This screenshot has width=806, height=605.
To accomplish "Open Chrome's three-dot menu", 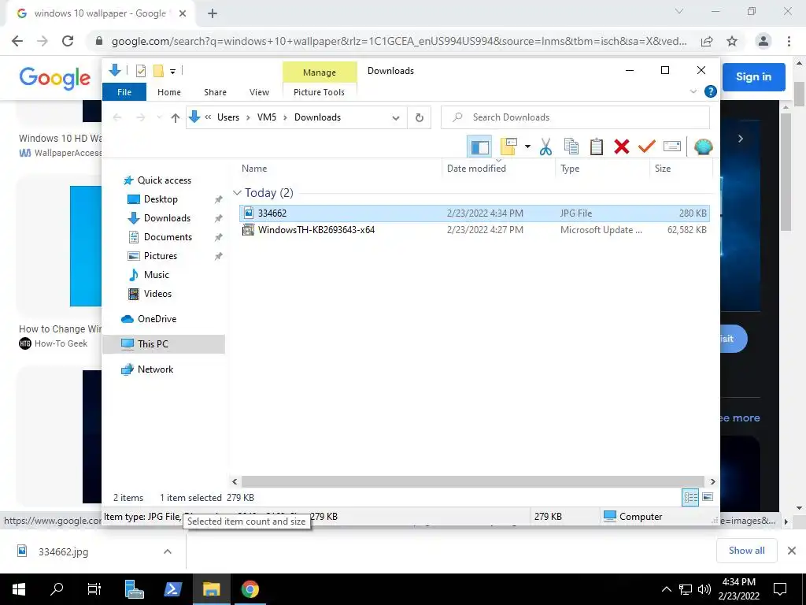I will point(789,41).
